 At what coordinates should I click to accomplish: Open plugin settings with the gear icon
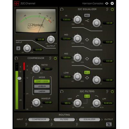tap(112, 4)
